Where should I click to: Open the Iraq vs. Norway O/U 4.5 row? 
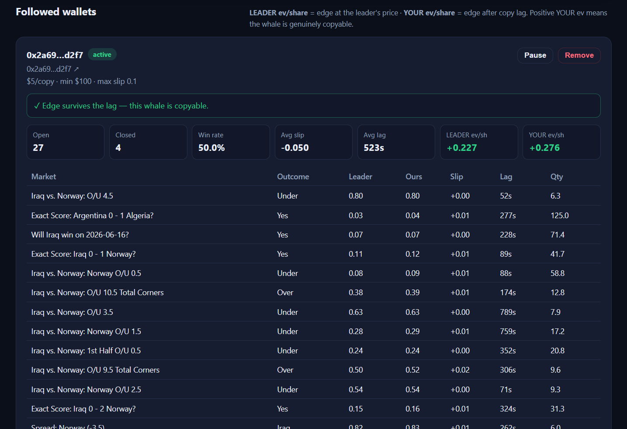(314, 196)
